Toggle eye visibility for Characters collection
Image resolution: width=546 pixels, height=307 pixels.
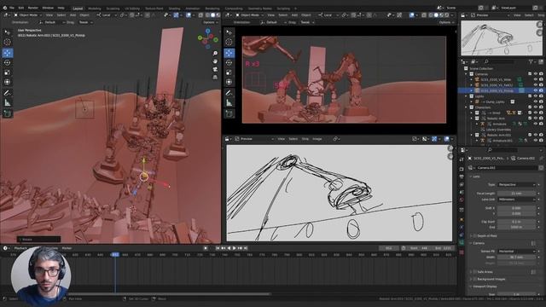(536, 107)
